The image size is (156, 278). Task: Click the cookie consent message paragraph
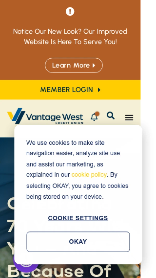77,170
